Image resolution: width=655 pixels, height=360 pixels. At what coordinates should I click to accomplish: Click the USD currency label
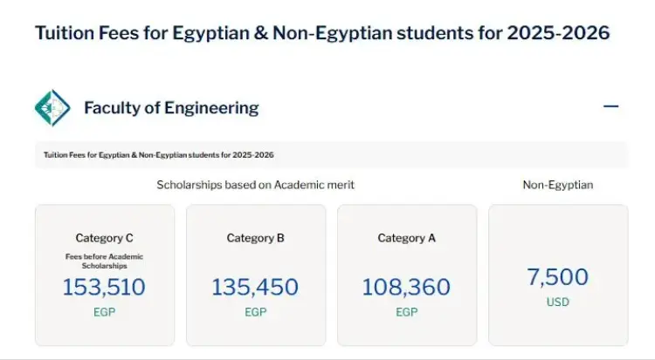(x=558, y=302)
